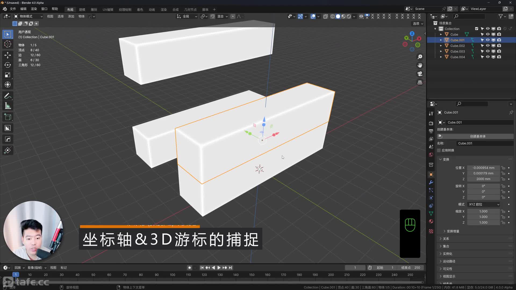
Task: Expand the 关系 panel
Action: (446, 239)
